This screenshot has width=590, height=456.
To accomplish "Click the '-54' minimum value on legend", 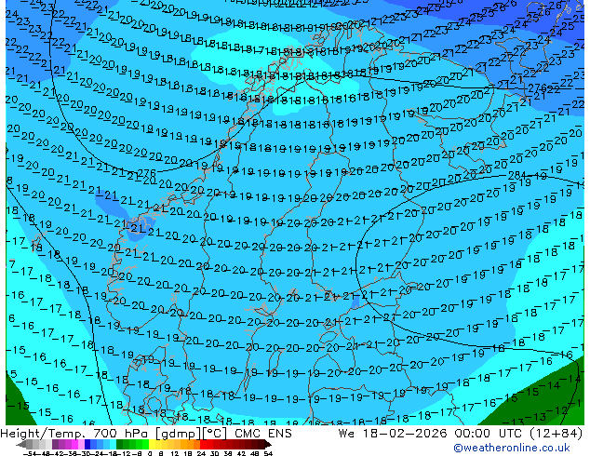I will coord(30,453).
